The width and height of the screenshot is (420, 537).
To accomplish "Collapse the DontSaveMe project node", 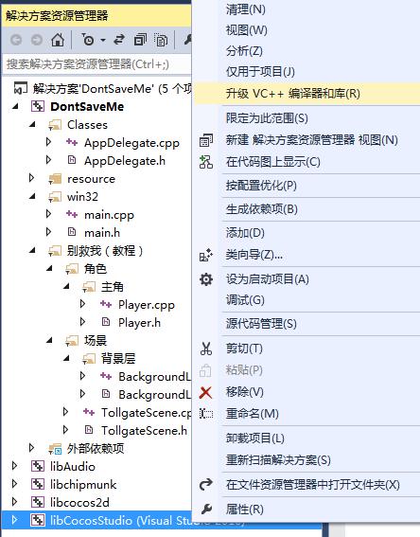I will click(x=15, y=106).
